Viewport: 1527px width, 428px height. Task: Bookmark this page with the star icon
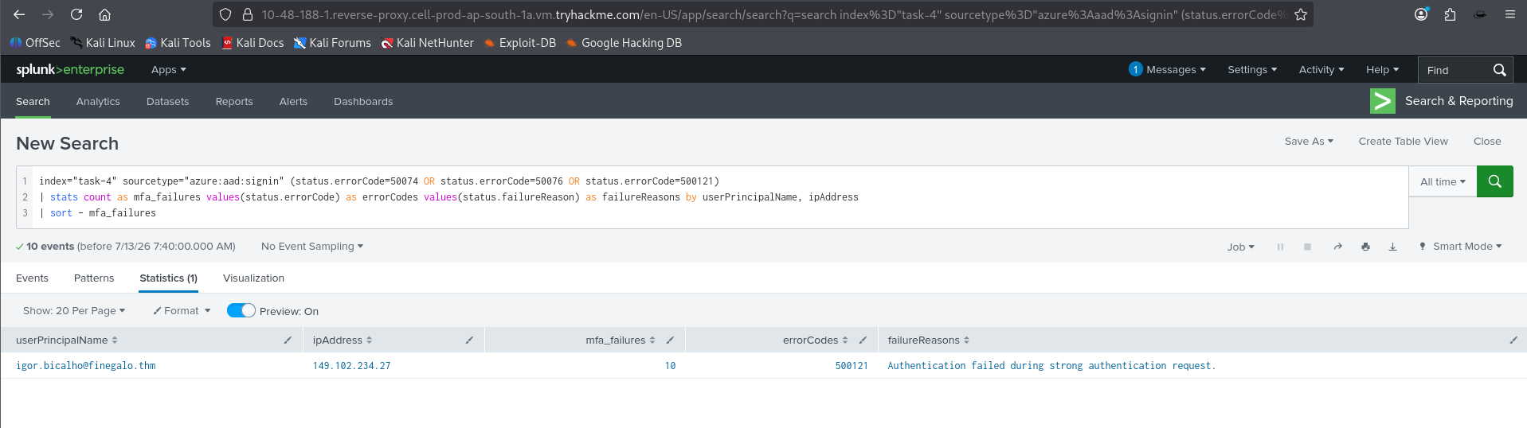coord(1301,14)
